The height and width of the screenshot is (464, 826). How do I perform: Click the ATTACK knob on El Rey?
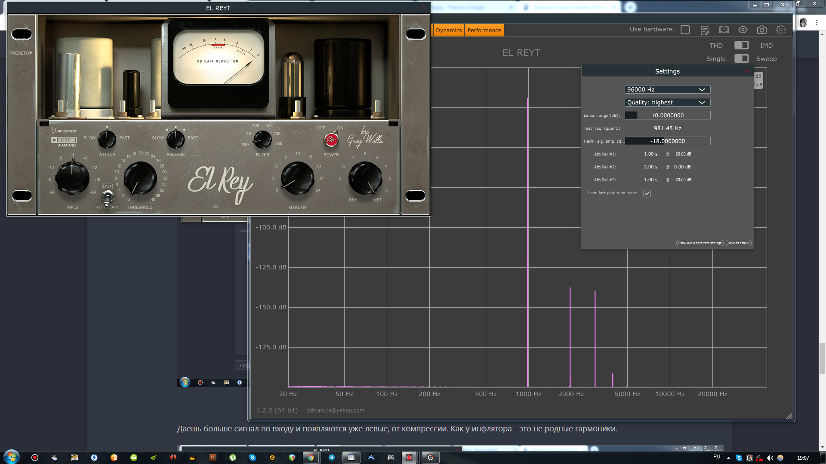[107, 139]
